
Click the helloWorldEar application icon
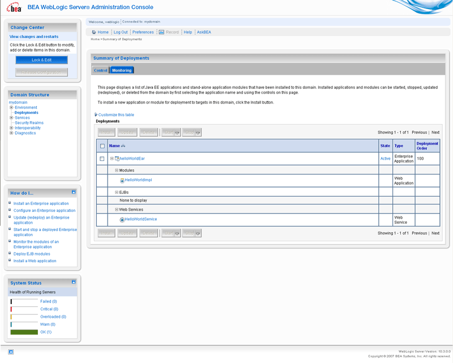[x=117, y=158]
